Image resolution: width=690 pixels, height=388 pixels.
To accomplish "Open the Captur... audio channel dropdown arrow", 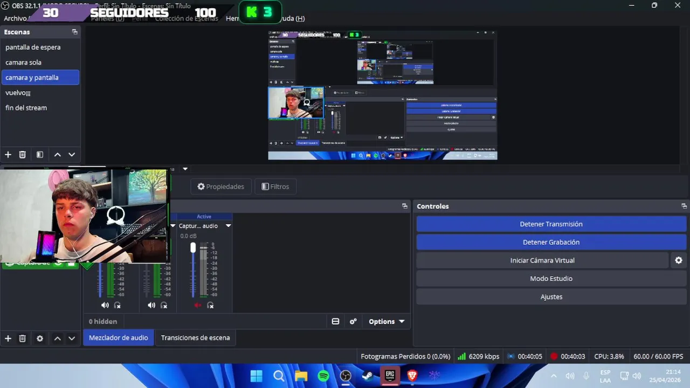I will [228, 226].
